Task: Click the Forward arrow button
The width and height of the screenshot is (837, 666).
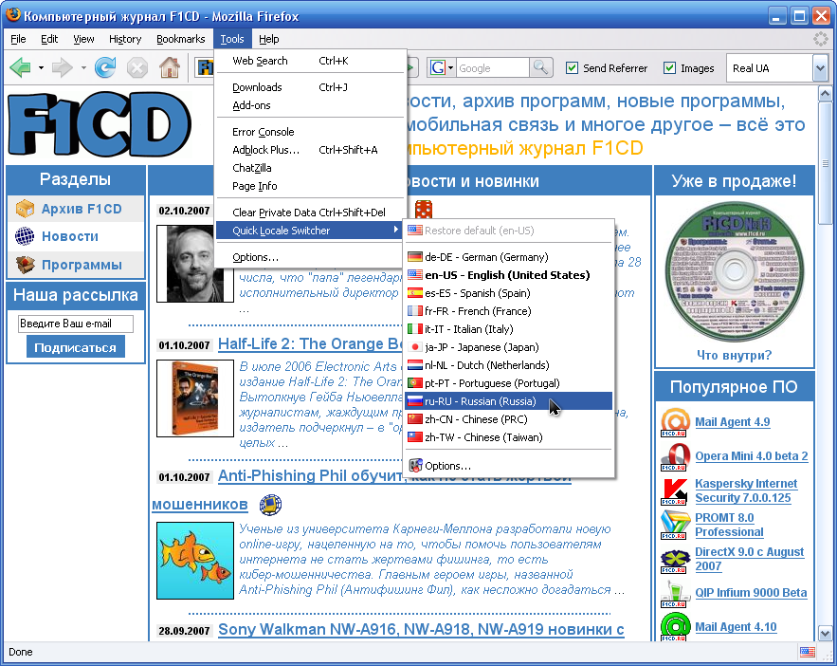Action: 63,67
